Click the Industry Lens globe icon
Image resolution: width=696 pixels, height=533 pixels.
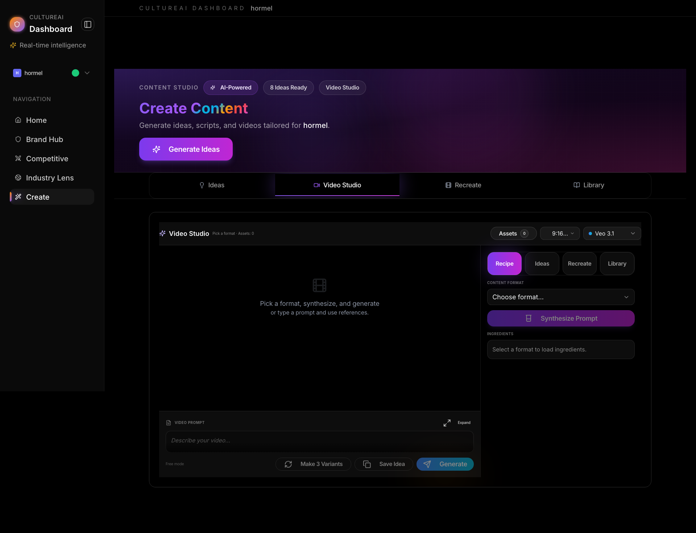tap(18, 178)
